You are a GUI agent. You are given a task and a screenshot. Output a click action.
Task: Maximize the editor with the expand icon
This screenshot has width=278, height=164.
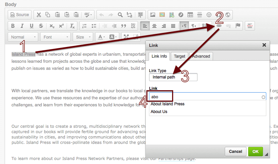126,37
